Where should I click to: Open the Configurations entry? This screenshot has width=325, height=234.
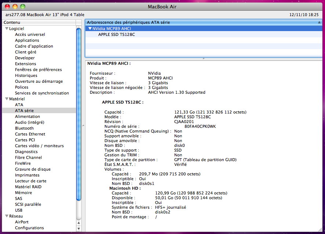(x=29, y=228)
